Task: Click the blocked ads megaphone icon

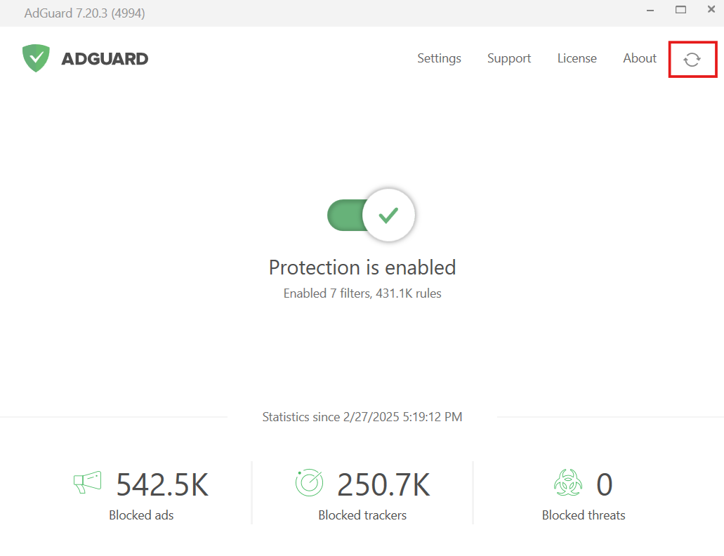Action: click(x=87, y=482)
